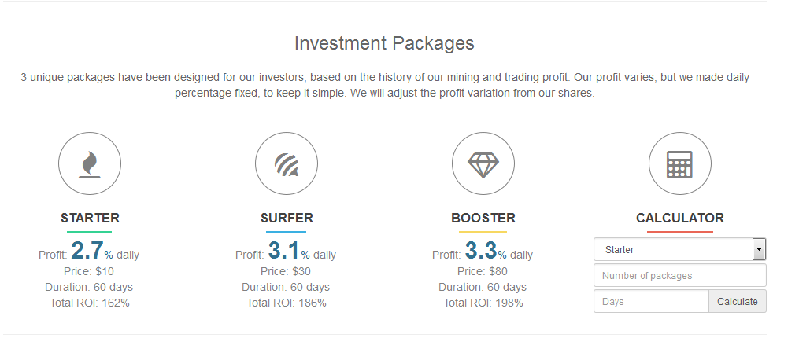Select the SURFER package heading

coord(287,219)
